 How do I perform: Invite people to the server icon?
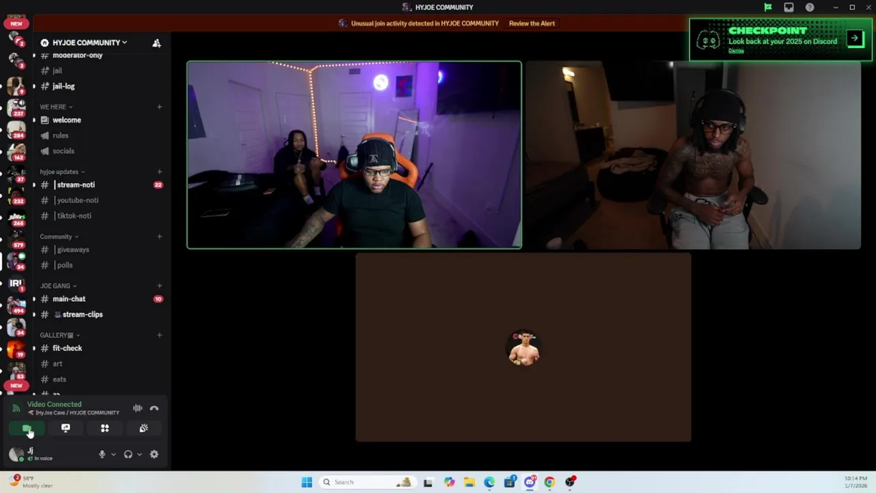pos(157,42)
